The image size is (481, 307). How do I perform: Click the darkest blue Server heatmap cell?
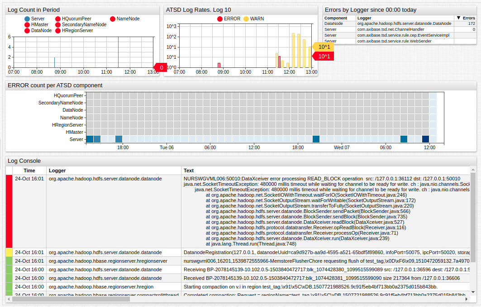pyautogui.click(x=425, y=139)
